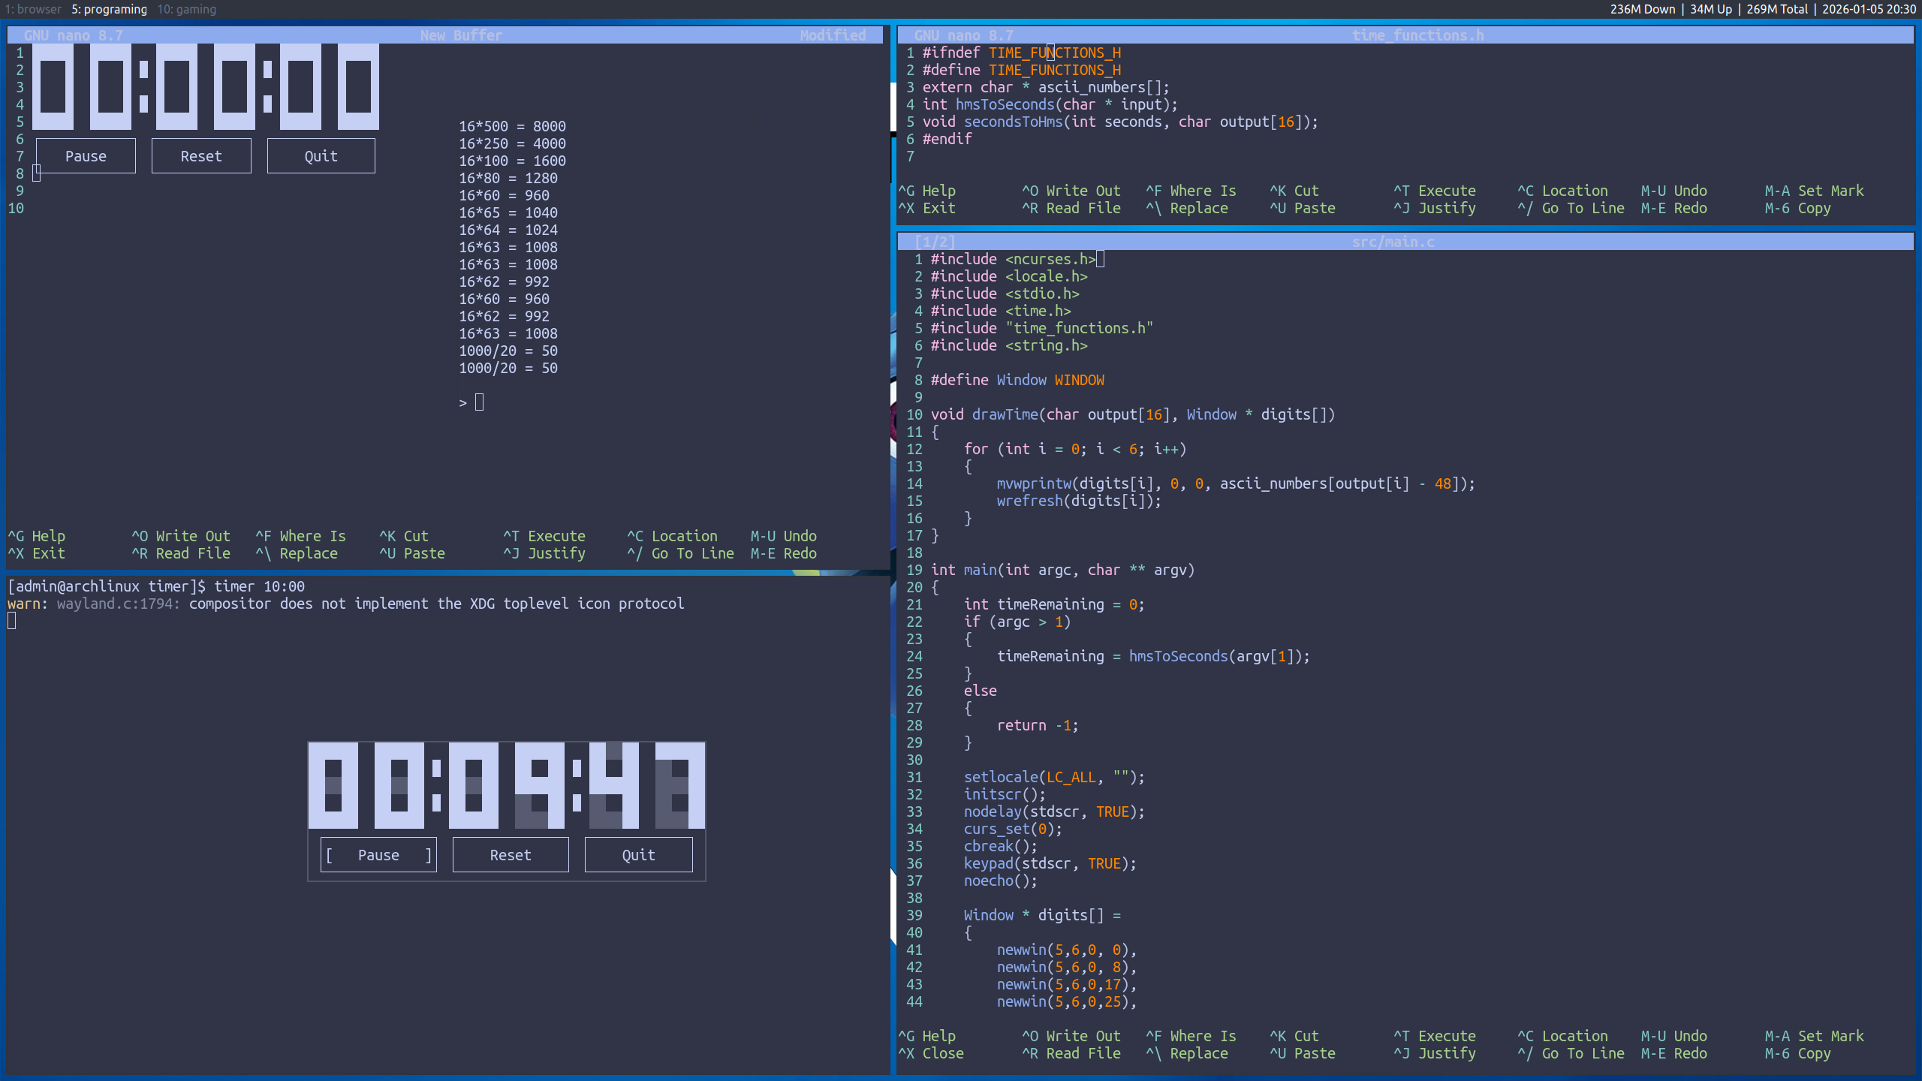Select the programing workspace tab
1922x1081 pixels.
click(110, 9)
